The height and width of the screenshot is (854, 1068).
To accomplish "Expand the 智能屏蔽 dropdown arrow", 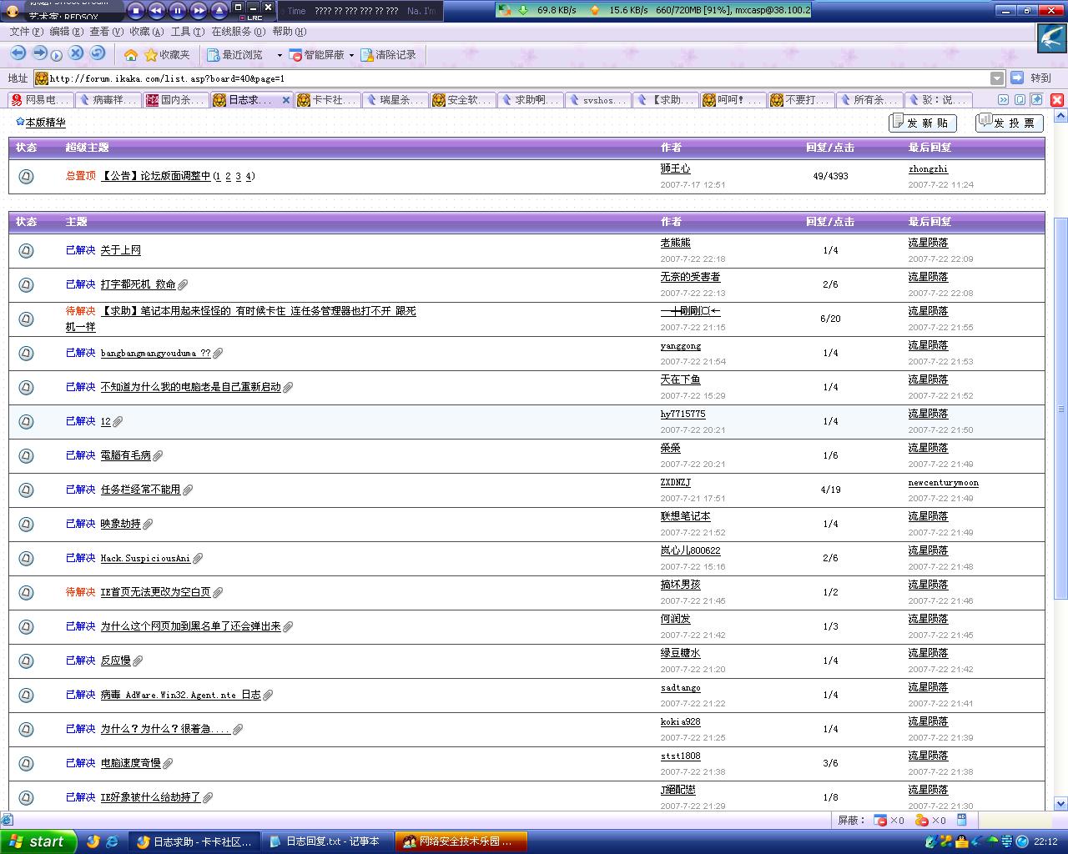I will 351,55.
